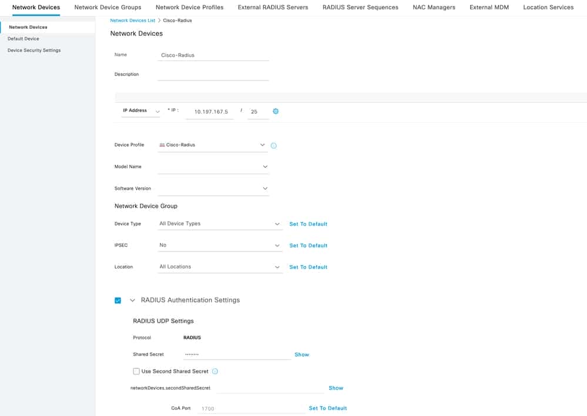Click the Shared Secret password field
Screen dimensions: 587x416
(237, 354)
